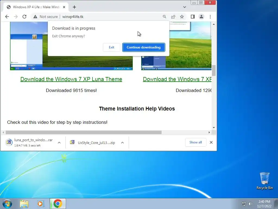Reload the winxp4life.tk page
The height and width of the screenshot is (209, 278).
click(x=24, y=17)
